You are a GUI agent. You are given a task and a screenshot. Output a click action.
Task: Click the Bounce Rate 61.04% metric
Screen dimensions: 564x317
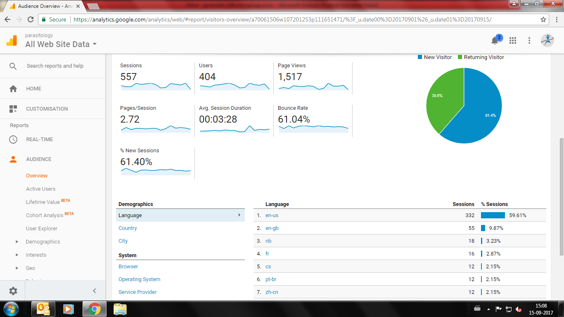pos(313,119)
